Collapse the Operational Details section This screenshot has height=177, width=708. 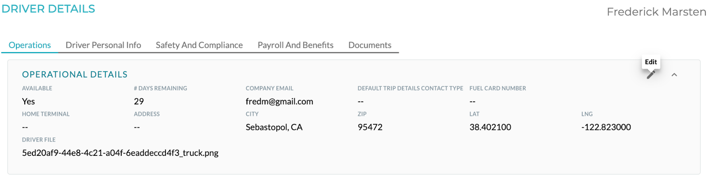(x=674, y=75)
